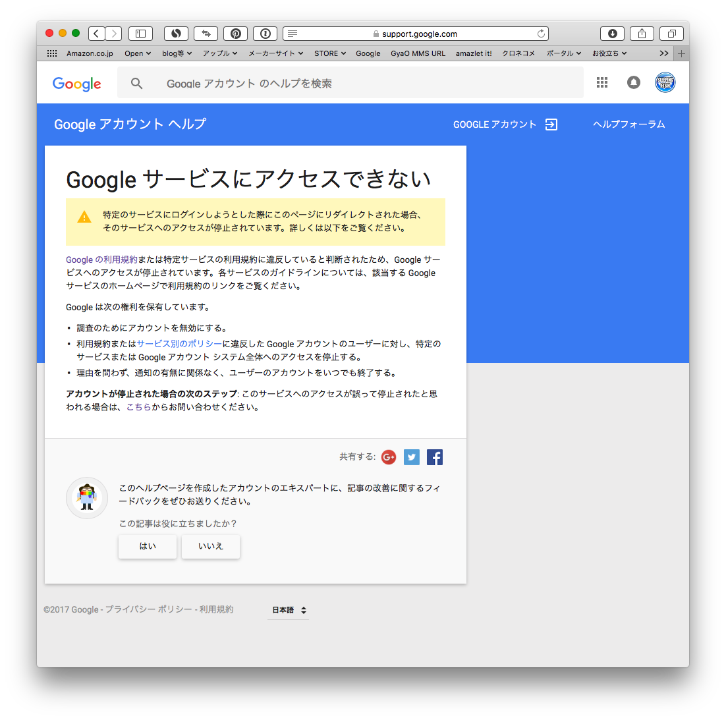
Task: Open the サービス別のポリシー link
Action: click(180, 344)
